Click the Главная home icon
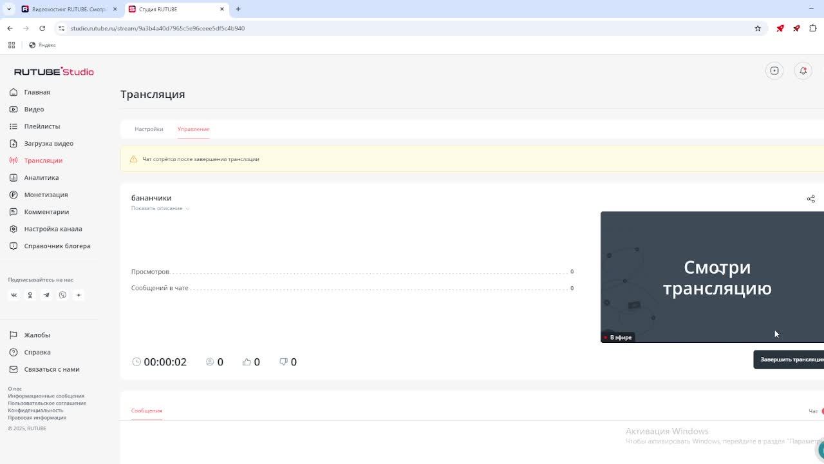824x464 pixels. [x=14, y=92]
